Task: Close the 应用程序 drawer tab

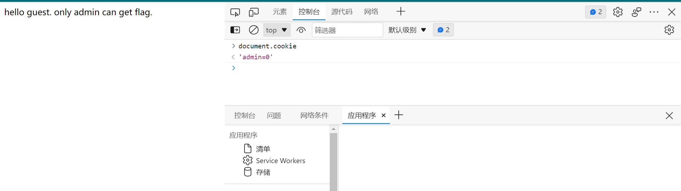Action: 383,115
